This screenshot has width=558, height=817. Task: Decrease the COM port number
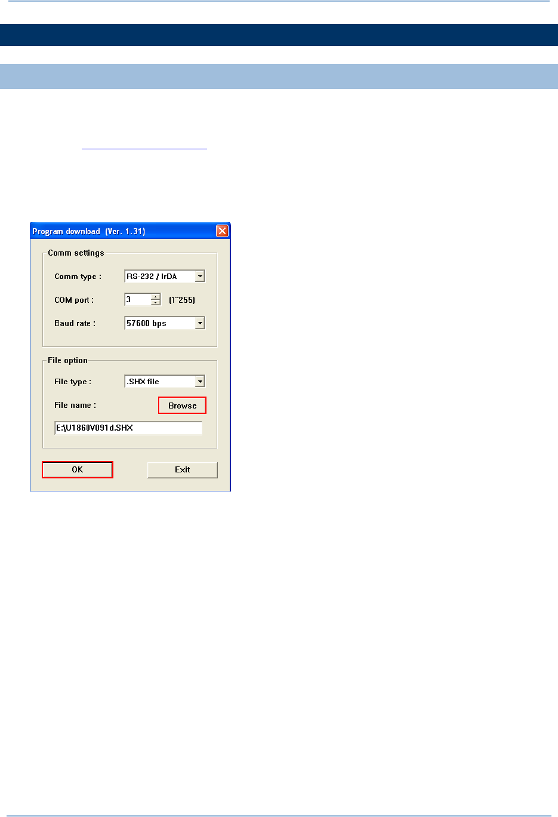click(x=156, y=302)
